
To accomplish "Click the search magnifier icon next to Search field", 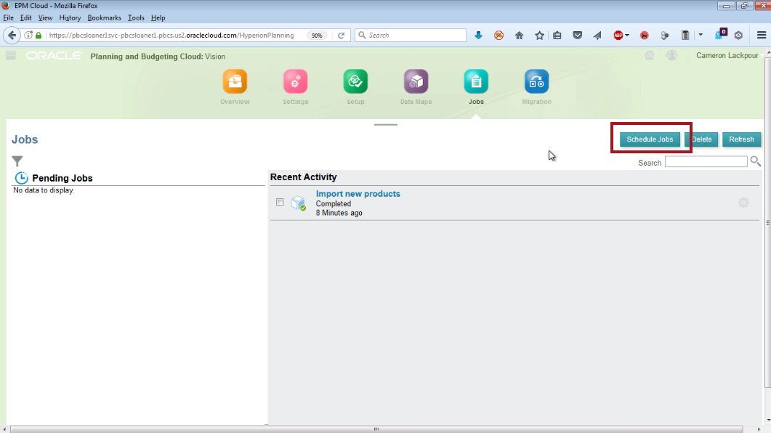I will point(756,162).
